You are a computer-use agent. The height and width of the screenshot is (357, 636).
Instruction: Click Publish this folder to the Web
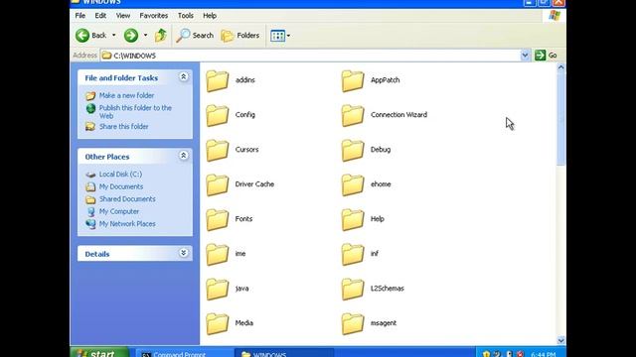click(135, 112)
